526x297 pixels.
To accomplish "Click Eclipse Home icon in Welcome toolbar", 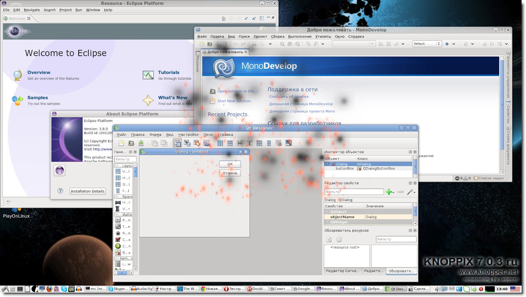I will [x=224, y=19].
